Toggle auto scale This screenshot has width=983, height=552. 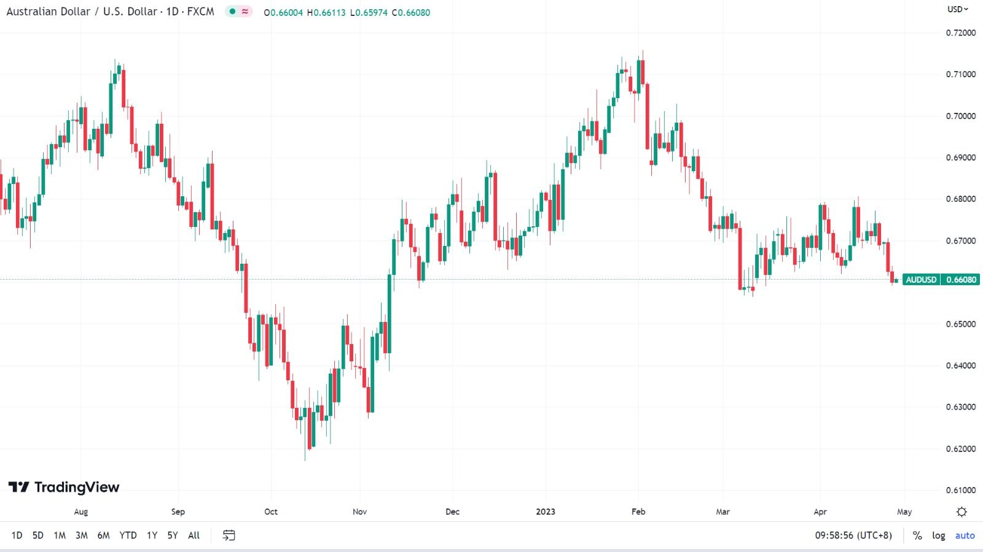tap(965, 535)
